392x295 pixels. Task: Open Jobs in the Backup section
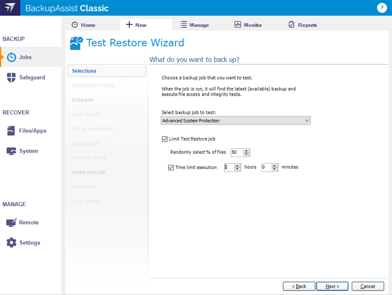coord(31,57)
